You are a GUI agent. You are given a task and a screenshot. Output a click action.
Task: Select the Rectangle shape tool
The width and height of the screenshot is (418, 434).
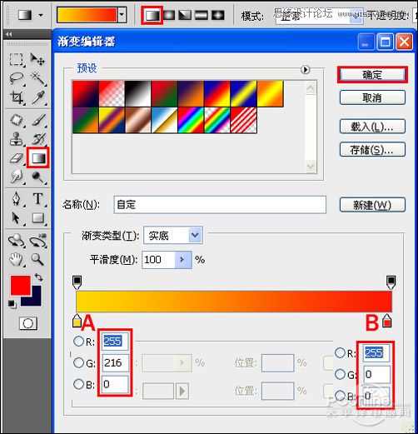[38, 218]
